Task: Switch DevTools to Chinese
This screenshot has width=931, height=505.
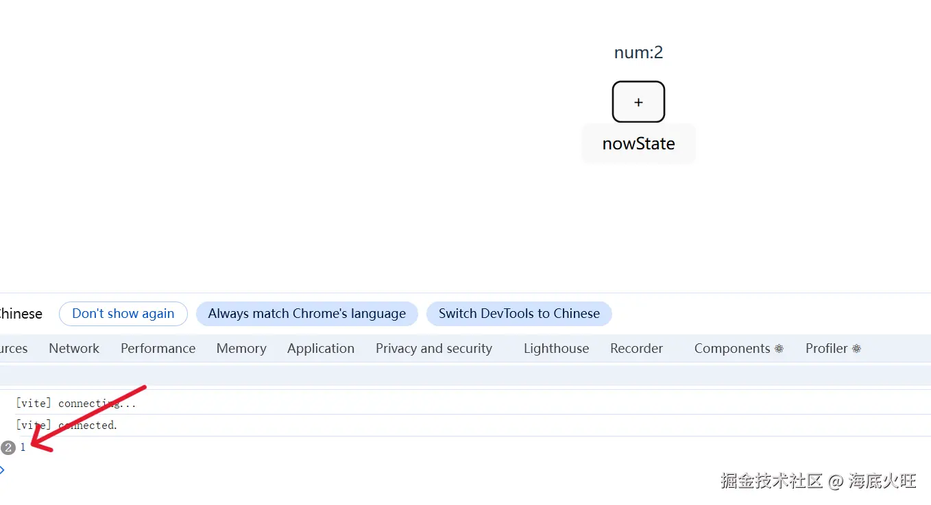Action: [x=519, y=314]
